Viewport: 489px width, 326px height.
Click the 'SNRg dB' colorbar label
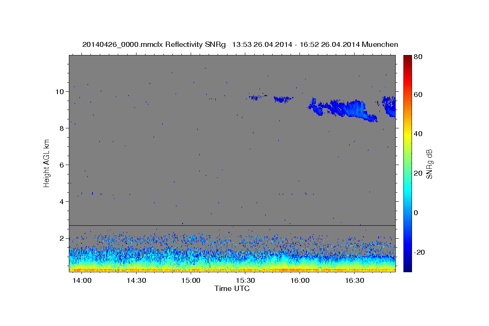tap(429, 163)
